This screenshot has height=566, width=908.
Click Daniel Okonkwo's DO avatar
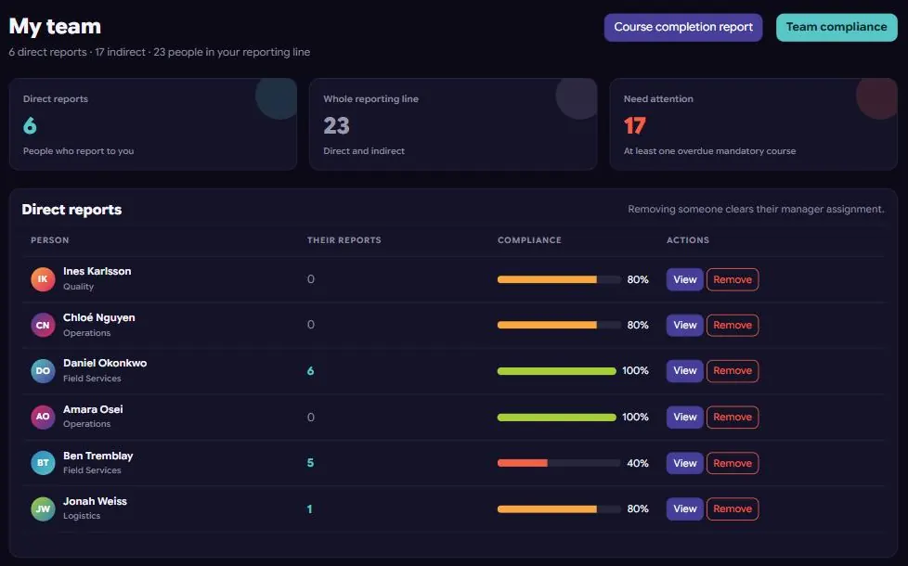43,371
